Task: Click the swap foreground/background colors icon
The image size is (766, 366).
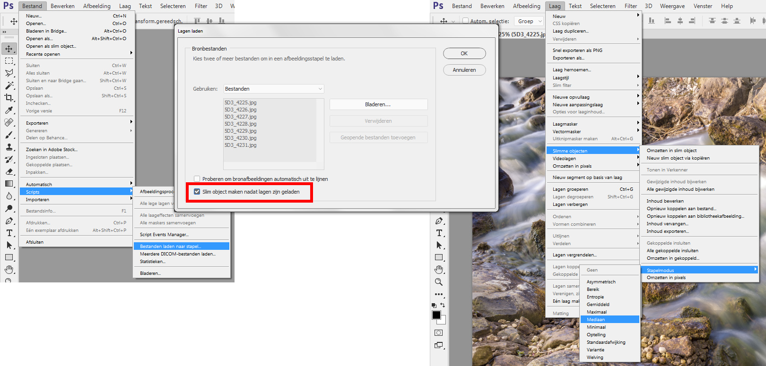Action: [443, 305]
